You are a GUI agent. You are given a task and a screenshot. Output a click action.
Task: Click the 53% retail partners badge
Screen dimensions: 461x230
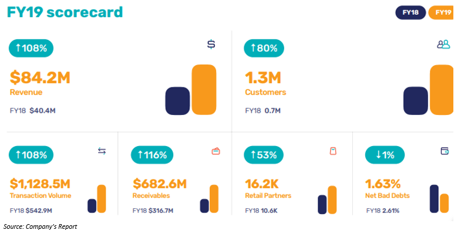(264, 155)
